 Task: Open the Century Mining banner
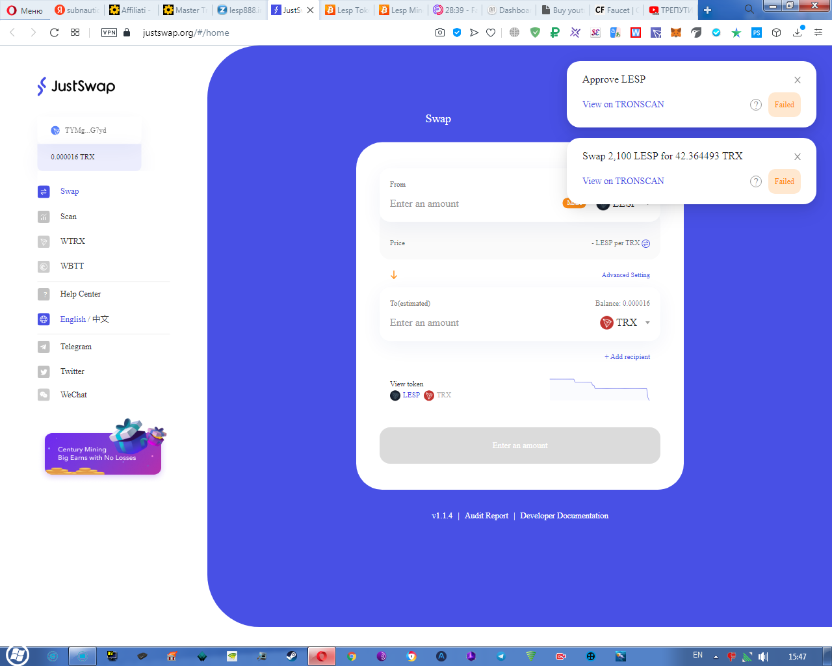coord(103,453)
